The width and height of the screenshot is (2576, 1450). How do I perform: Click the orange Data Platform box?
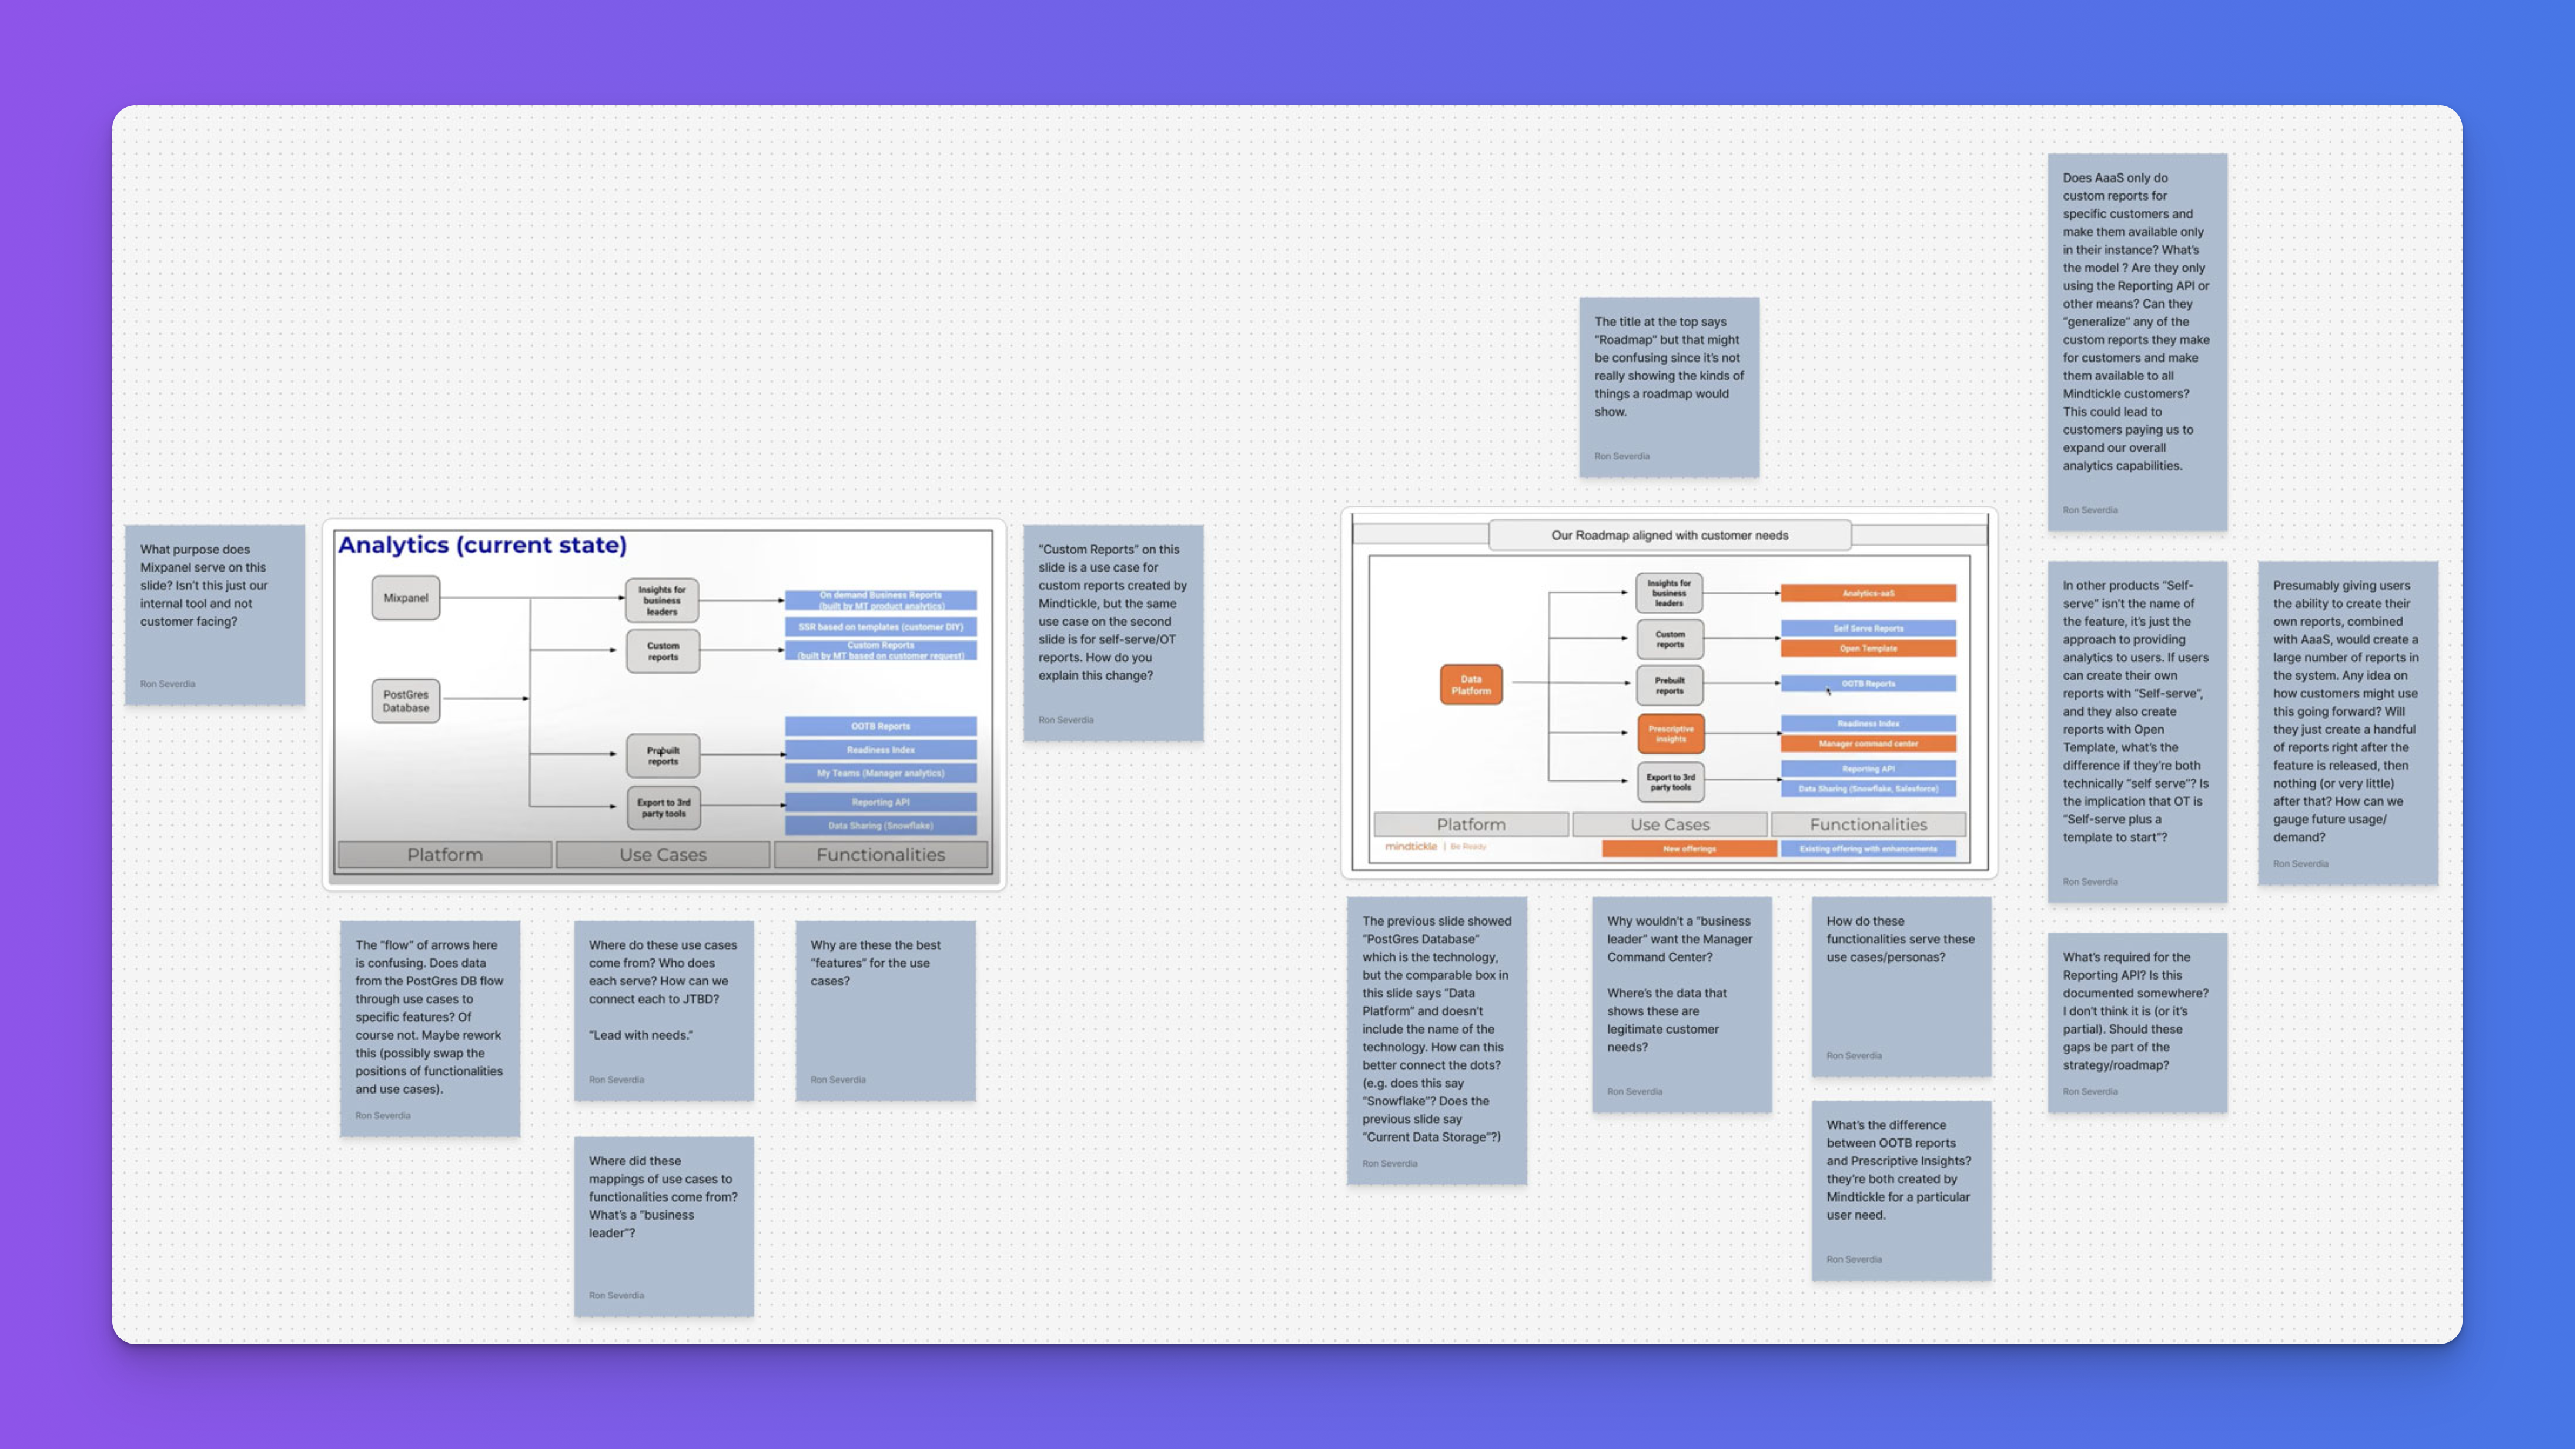[x=1470, y=685]
